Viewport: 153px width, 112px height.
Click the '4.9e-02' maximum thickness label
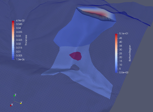20,21
